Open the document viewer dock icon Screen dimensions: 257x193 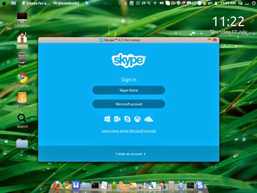click(104, 186)
